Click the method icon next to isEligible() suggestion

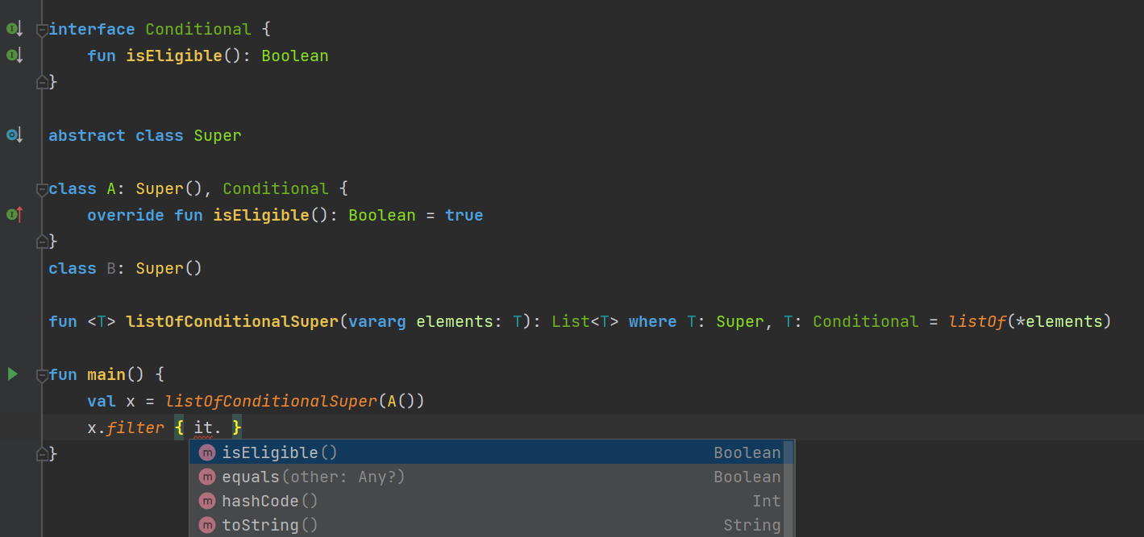(207, 452)
